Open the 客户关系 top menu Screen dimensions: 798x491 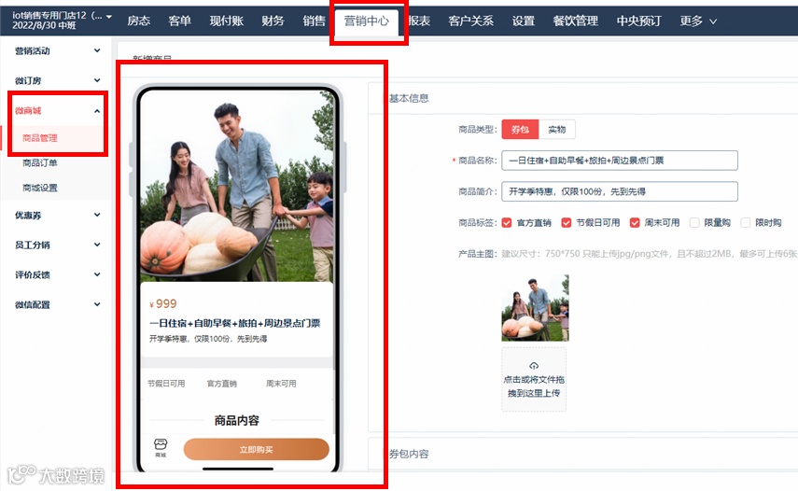[x=470, y=21]
